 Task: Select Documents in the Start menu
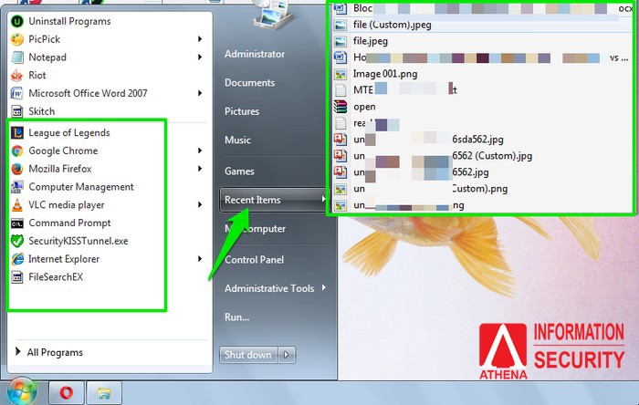(249, 83)
